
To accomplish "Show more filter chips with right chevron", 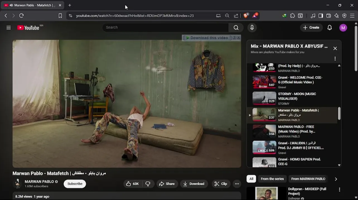I will click(x=336, y=179).
